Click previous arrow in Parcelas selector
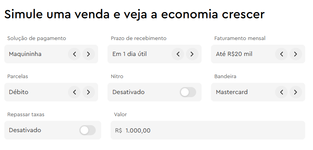 point(74,92)
